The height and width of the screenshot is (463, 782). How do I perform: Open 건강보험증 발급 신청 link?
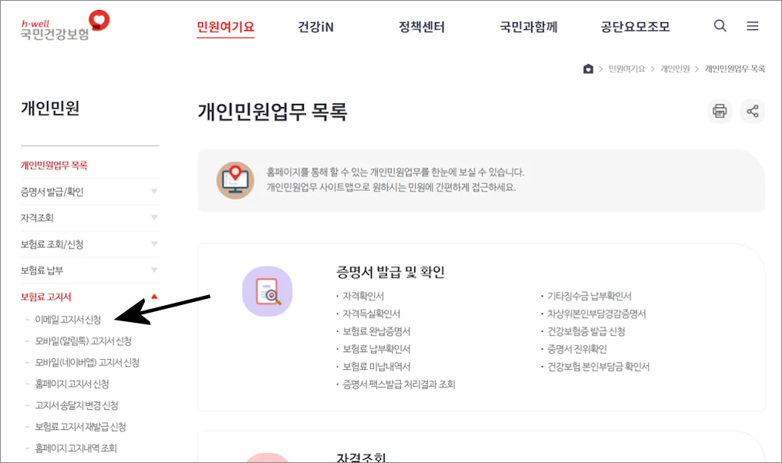click(x=586, y=331)
